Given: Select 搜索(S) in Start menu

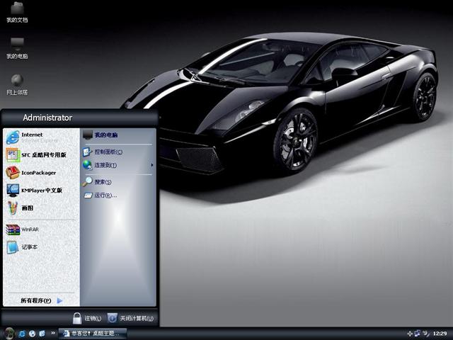Looking at the screenshot, I should point(102,182).
